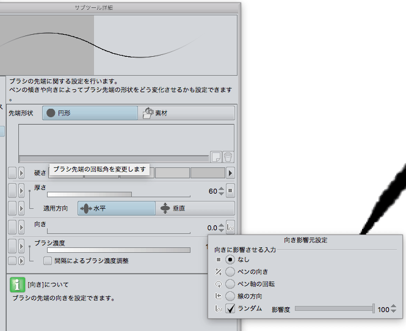The image size is (406, 331).
Task: Click the 向き value stepper arrows
Action: point(222,227)
